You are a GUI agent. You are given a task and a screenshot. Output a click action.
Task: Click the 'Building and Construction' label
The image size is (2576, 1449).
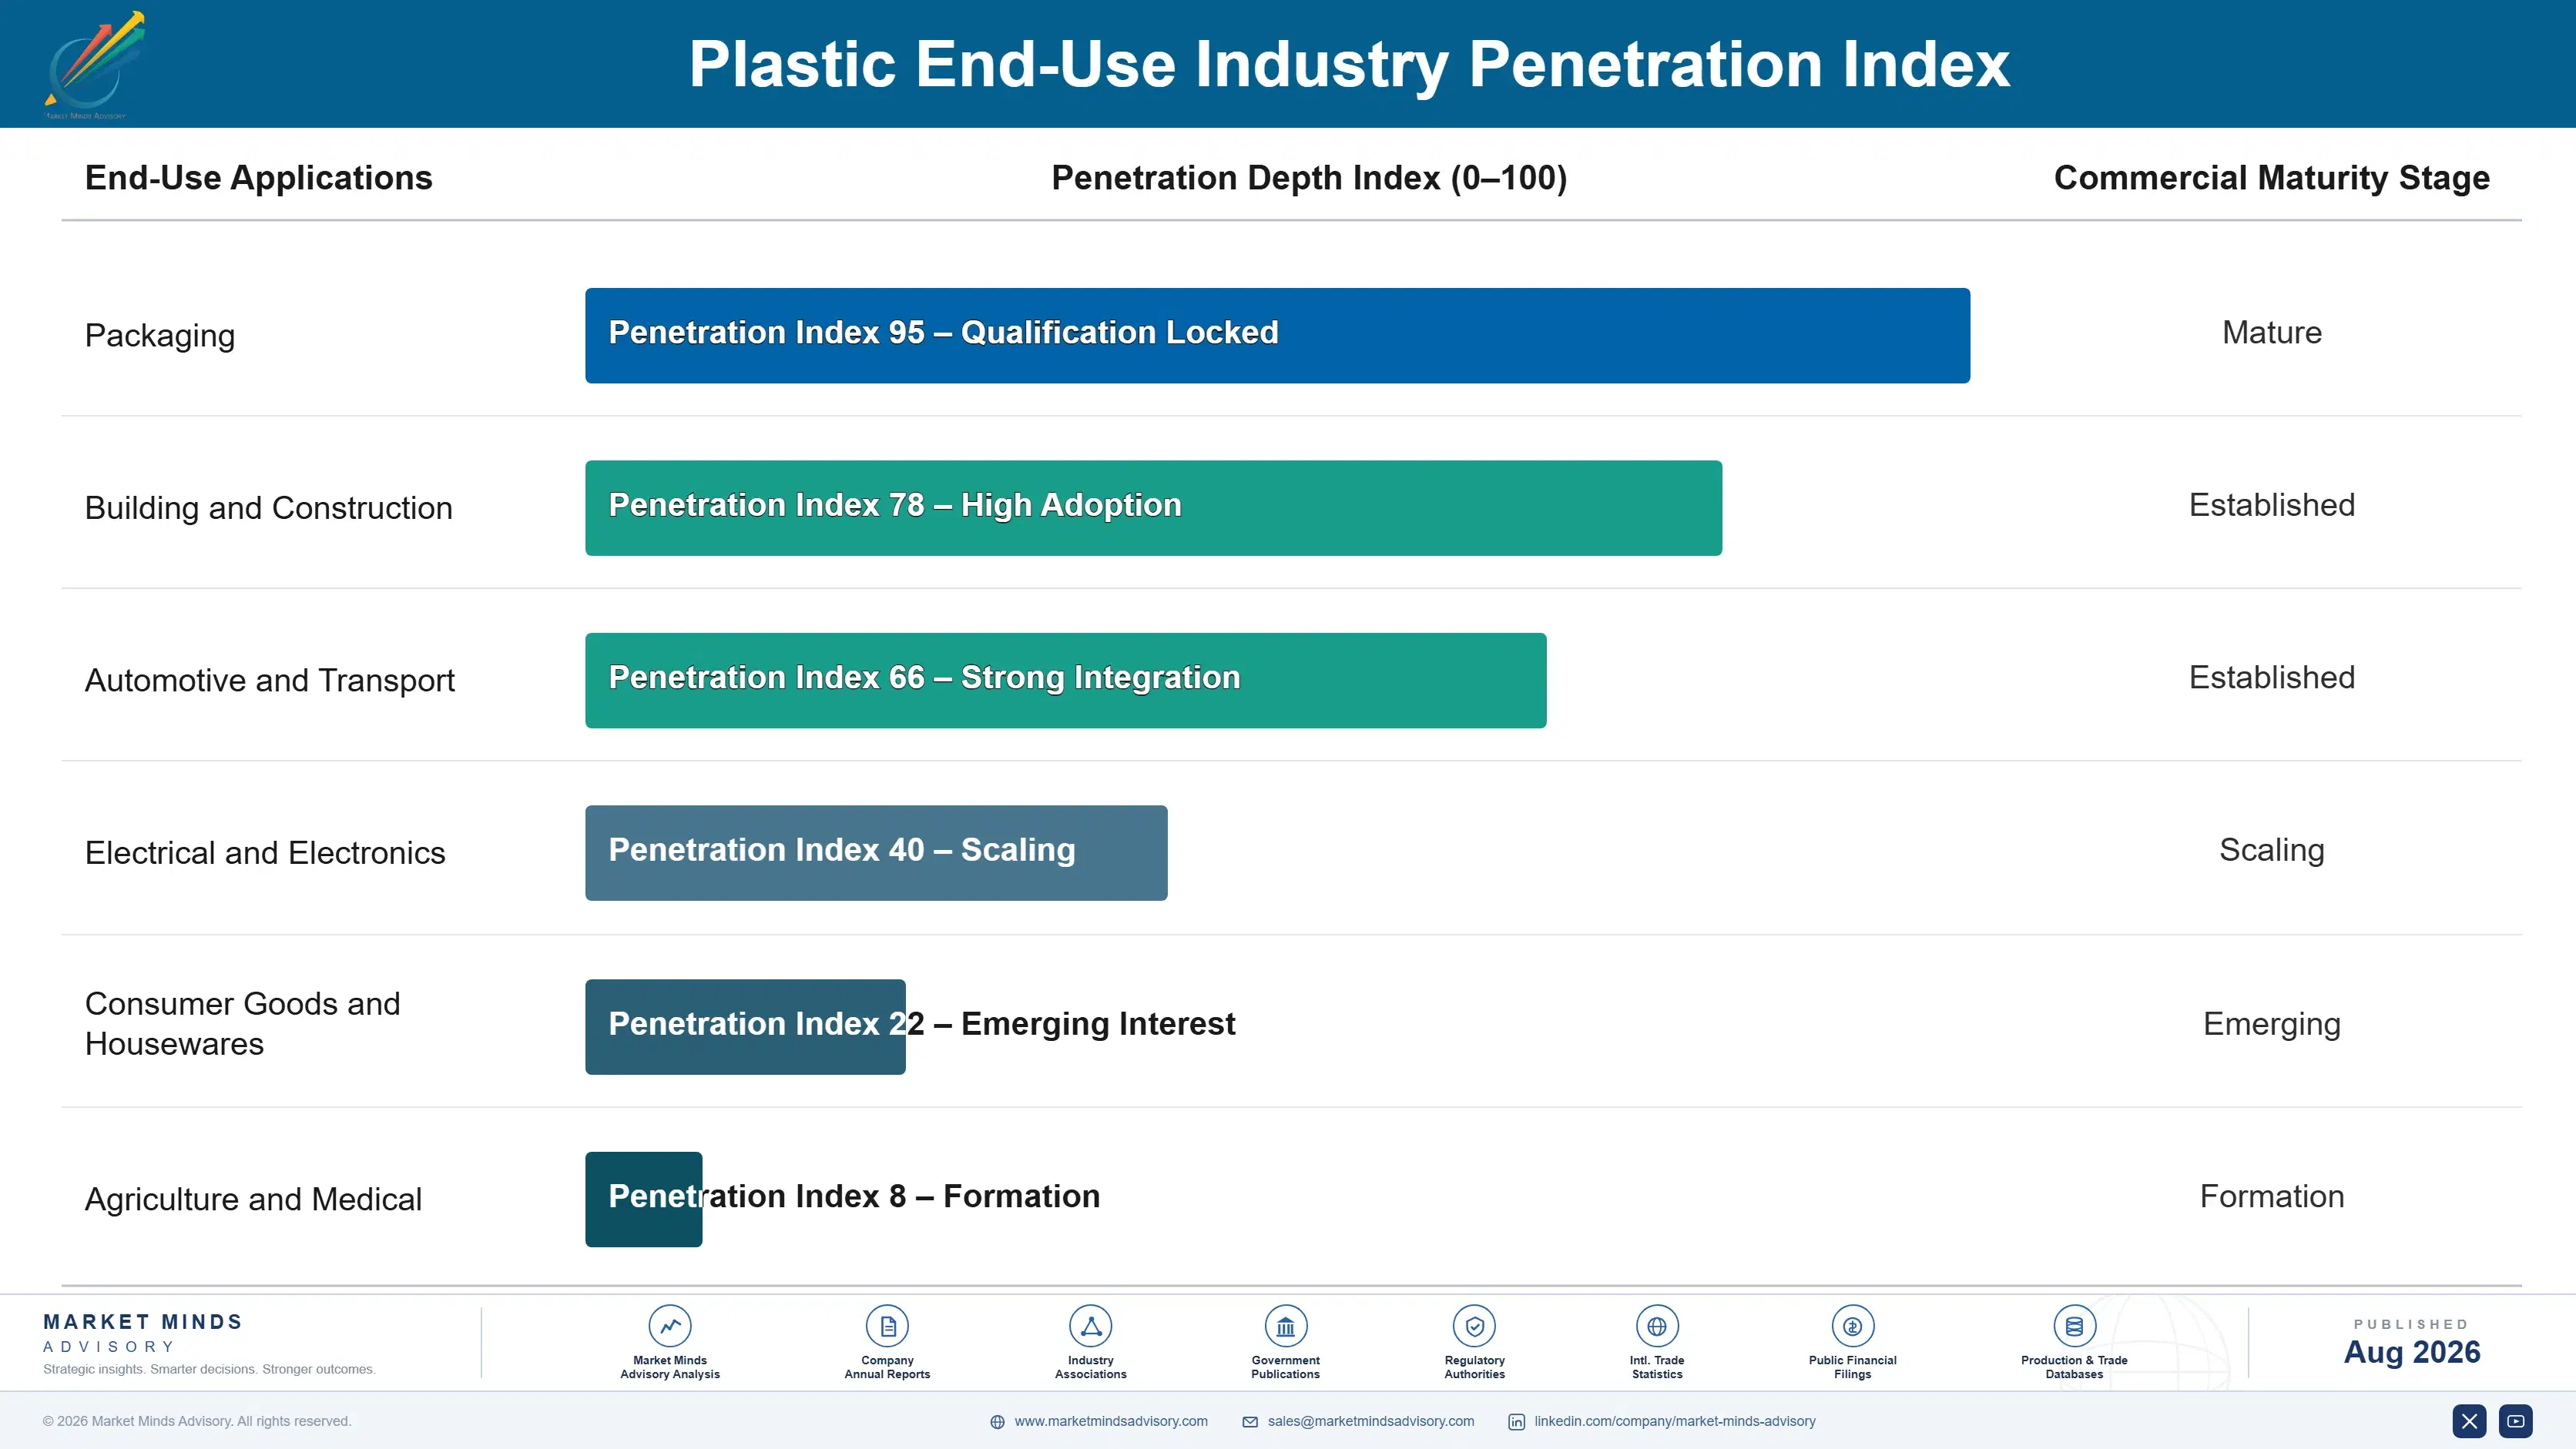pos(269,507)
